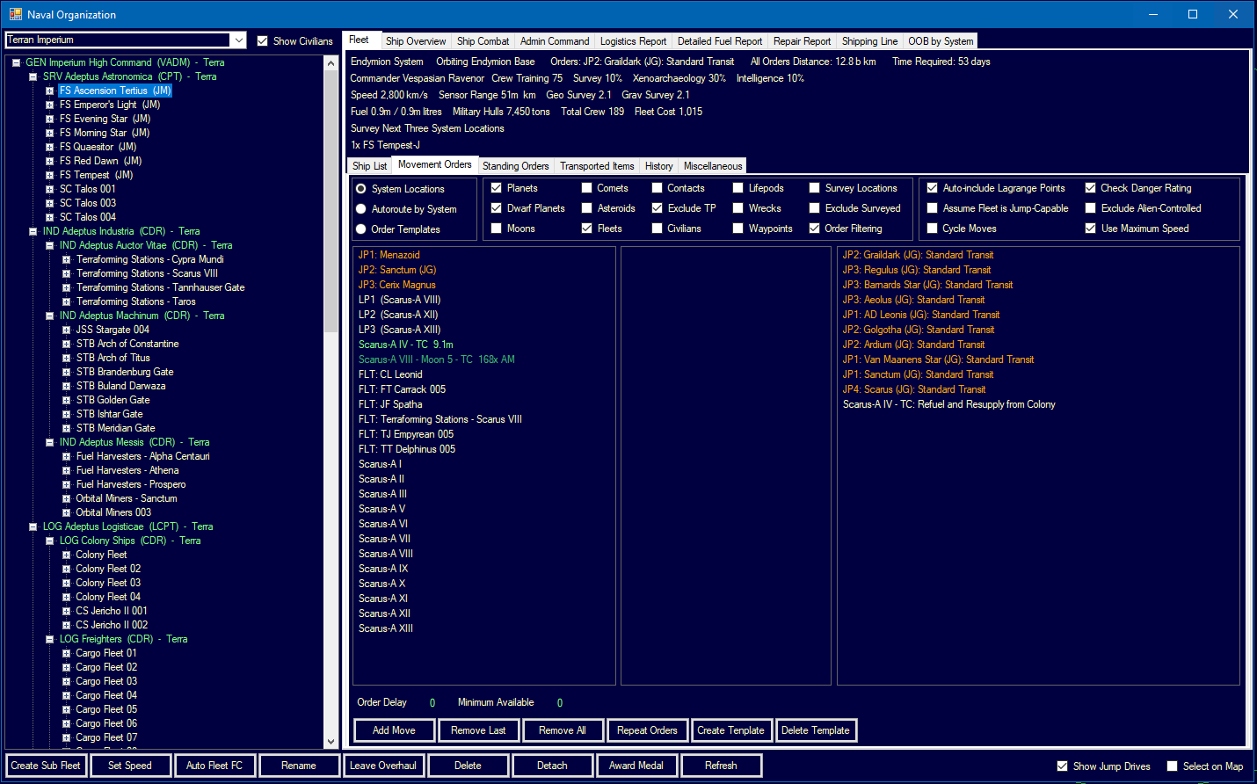Expand the Fuel Harvesters - Athena node

point(66,470)
